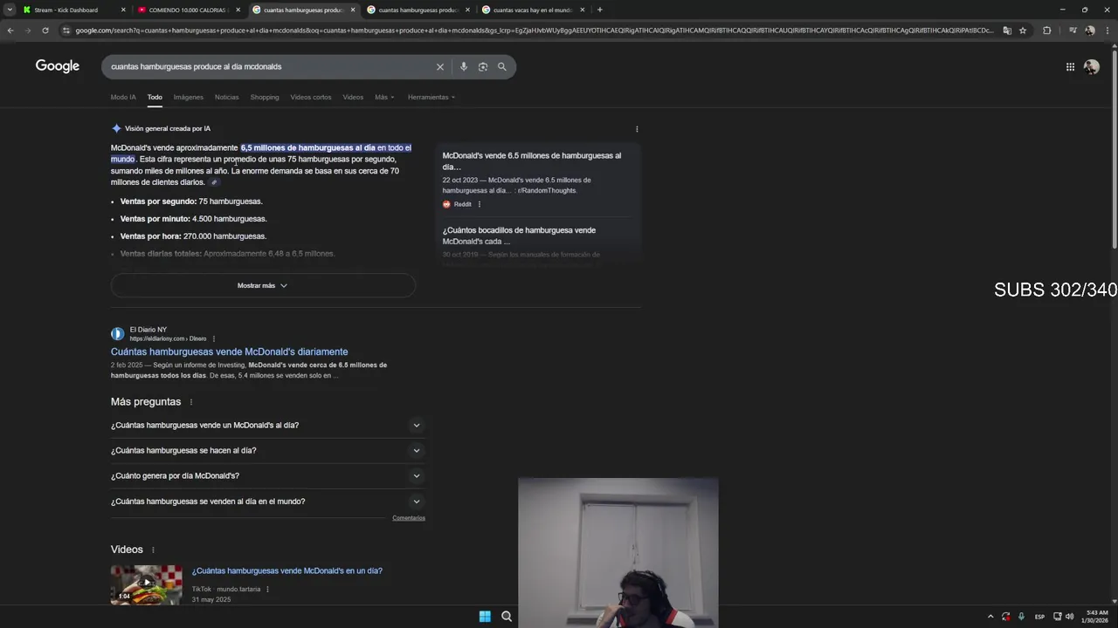Click the magnifier search button
The width and height of the screenshot is (1118, 628).
[x=502, y=66]
